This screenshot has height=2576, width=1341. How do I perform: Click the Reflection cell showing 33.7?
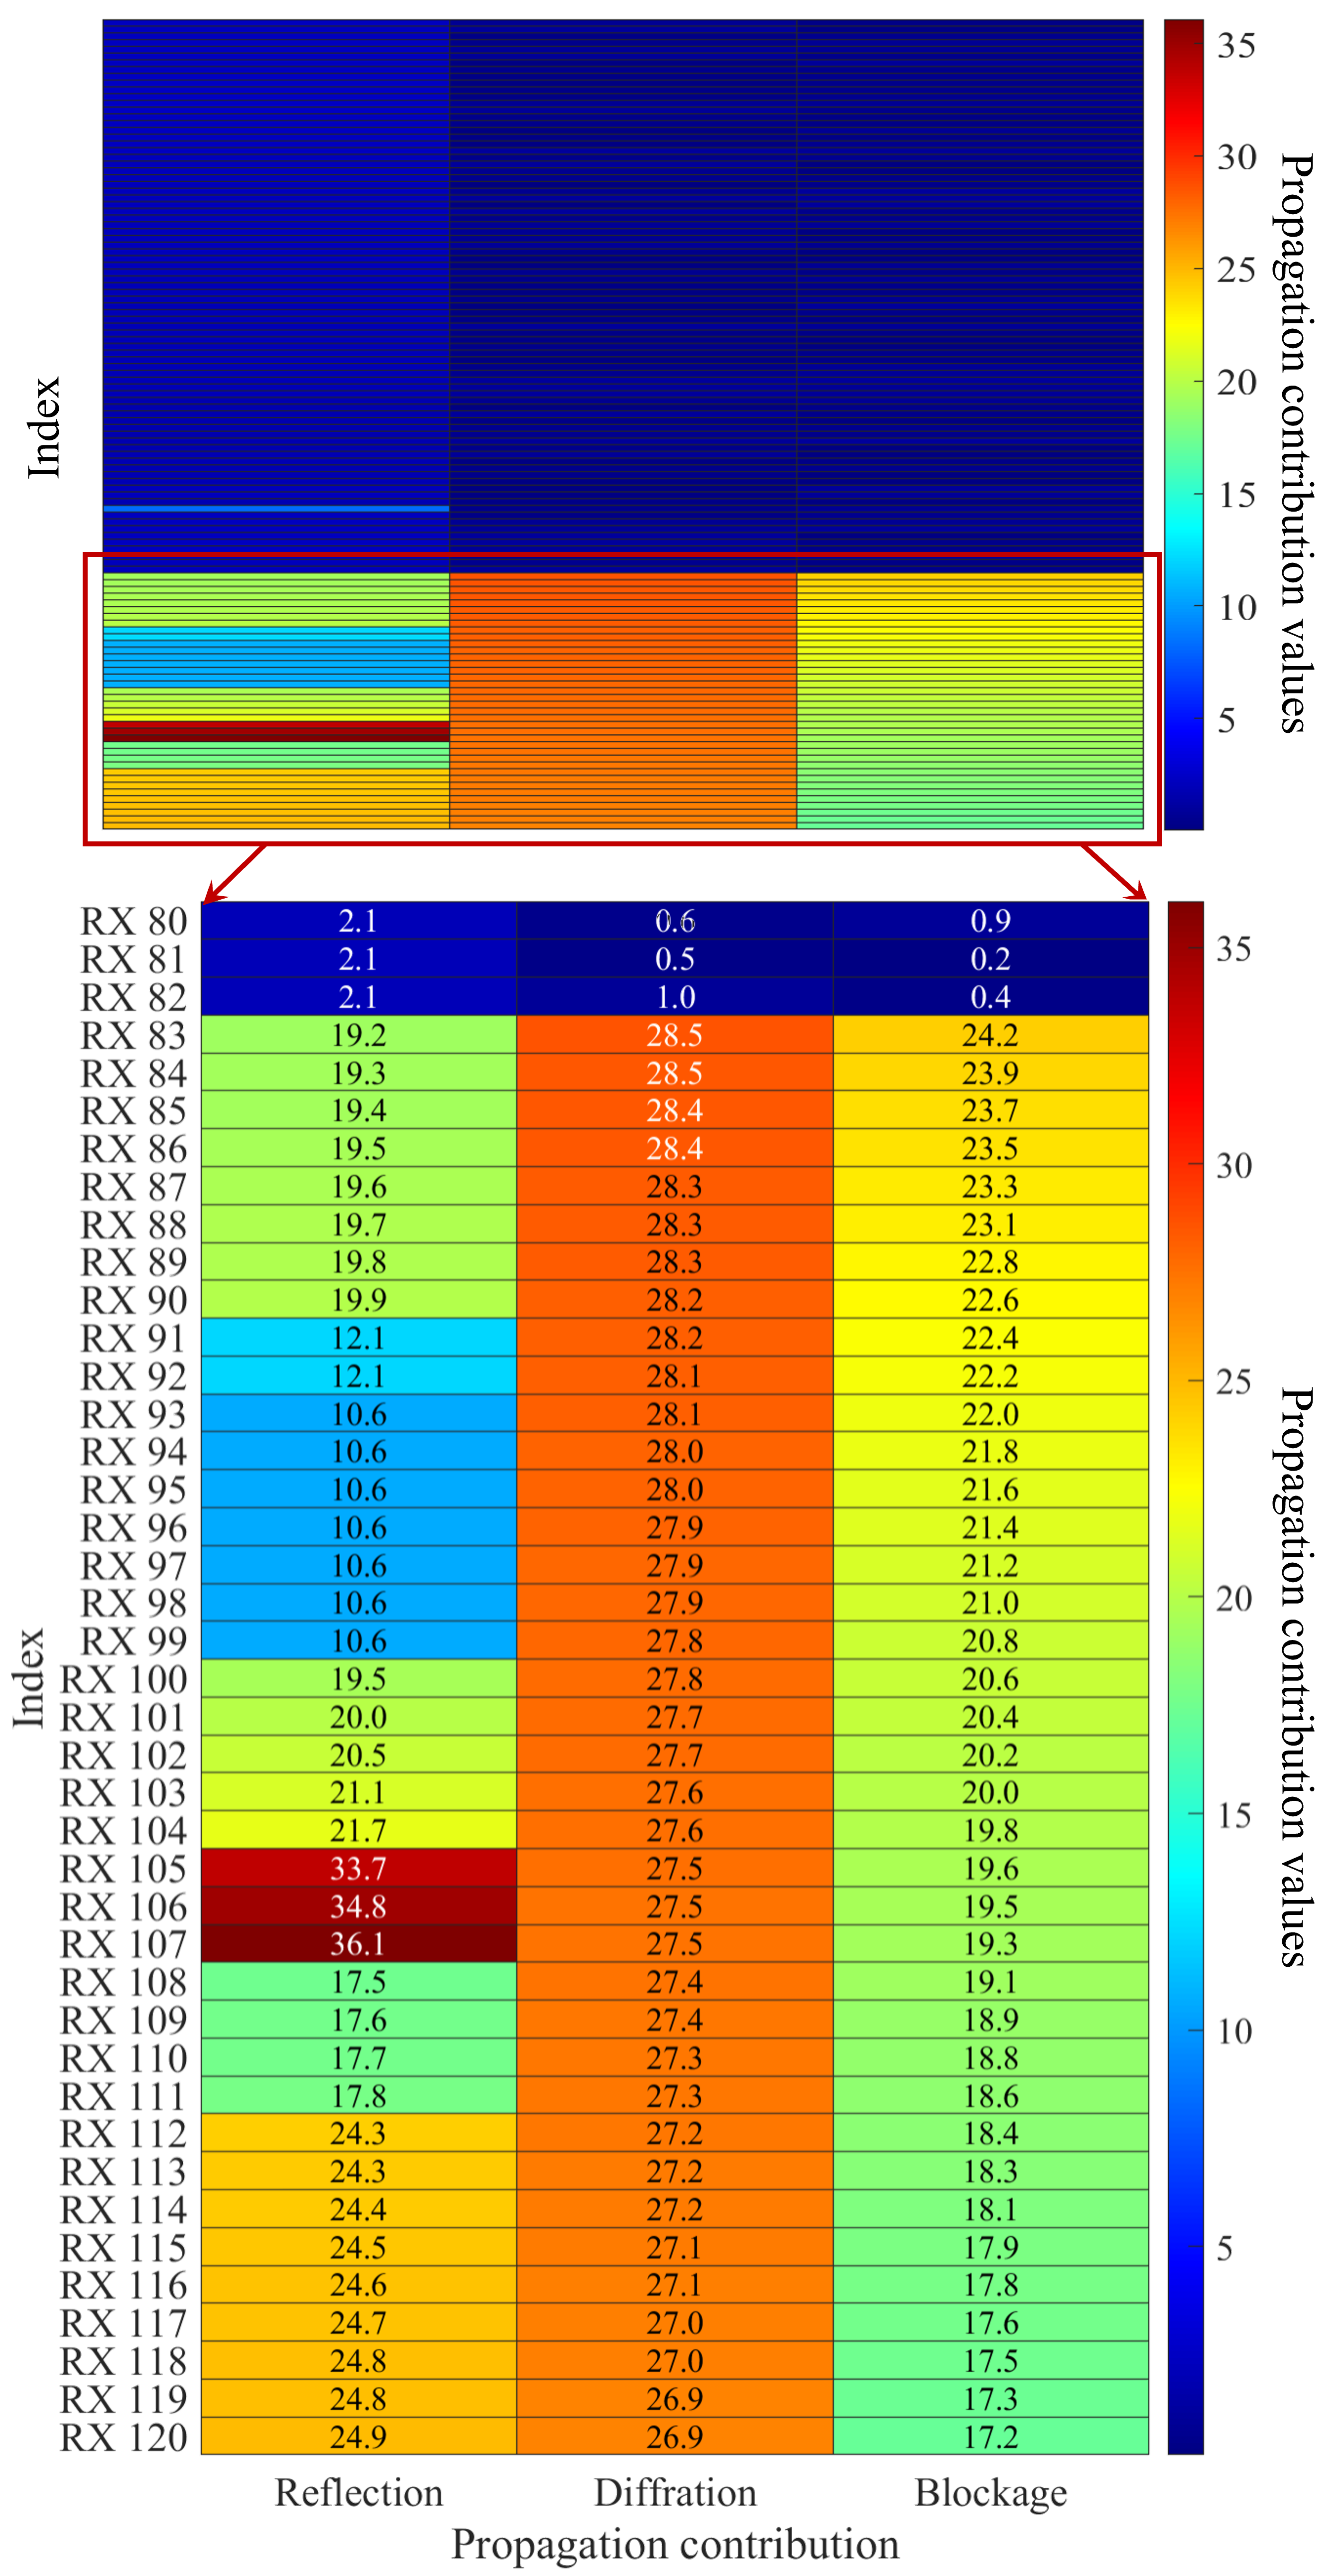pos(358,1868)
